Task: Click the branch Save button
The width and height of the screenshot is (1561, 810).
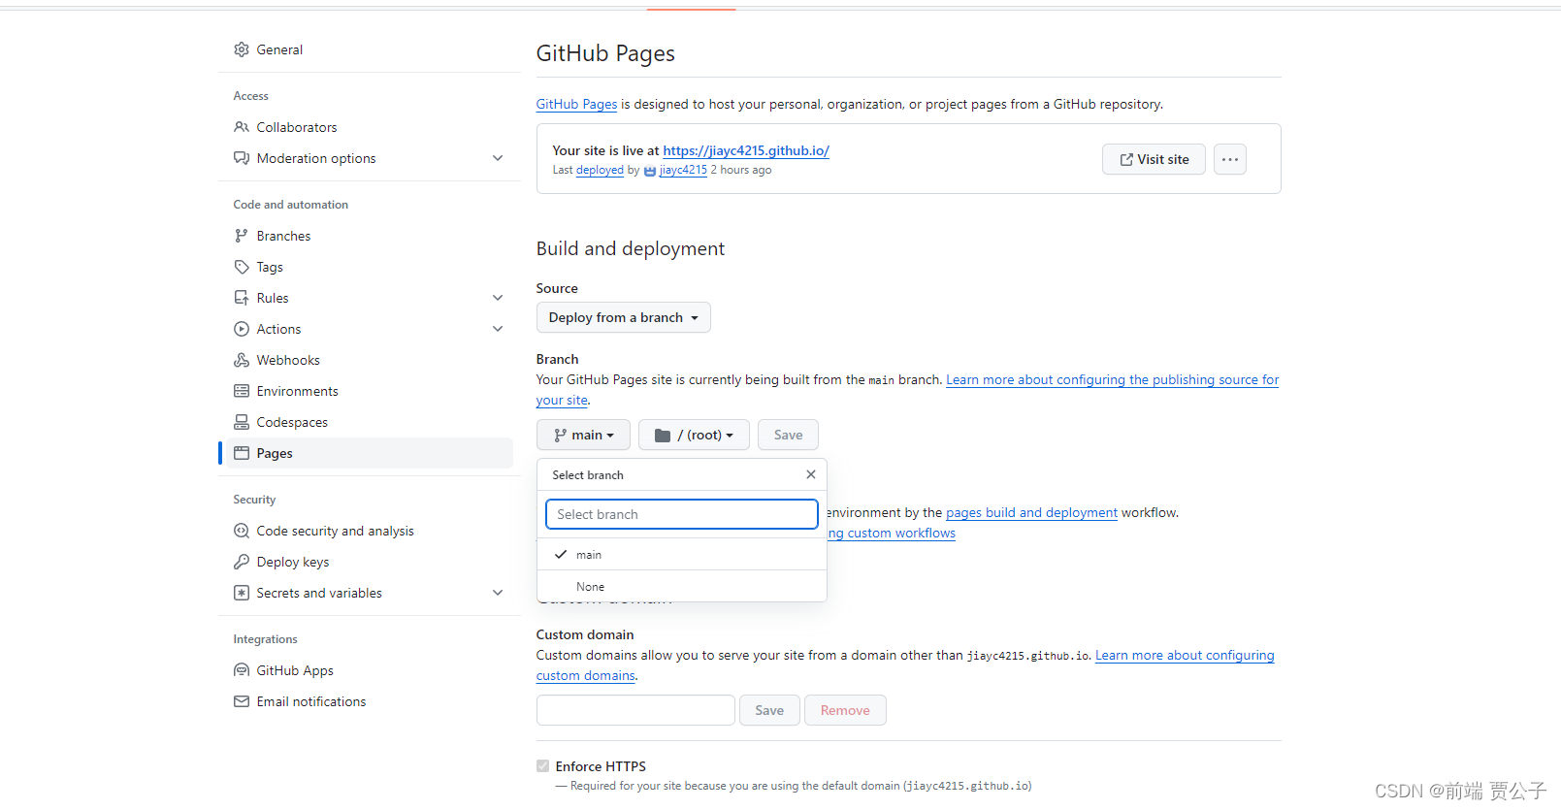Action: pos(788,435)
